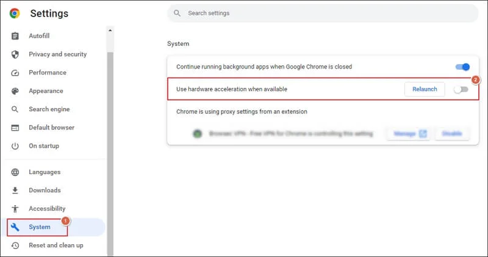Click the Settings page title
488x257 pixels.
[49, 13]
